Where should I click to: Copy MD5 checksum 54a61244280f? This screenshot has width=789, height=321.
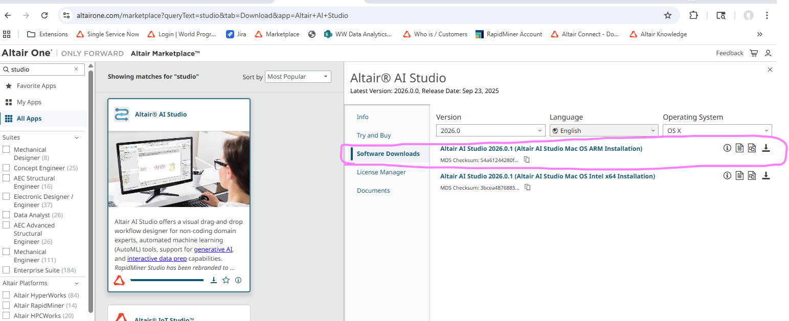tap(527, 160)
